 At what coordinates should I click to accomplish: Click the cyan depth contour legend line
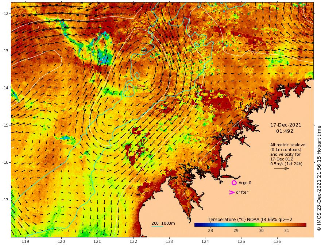[157, 227]
